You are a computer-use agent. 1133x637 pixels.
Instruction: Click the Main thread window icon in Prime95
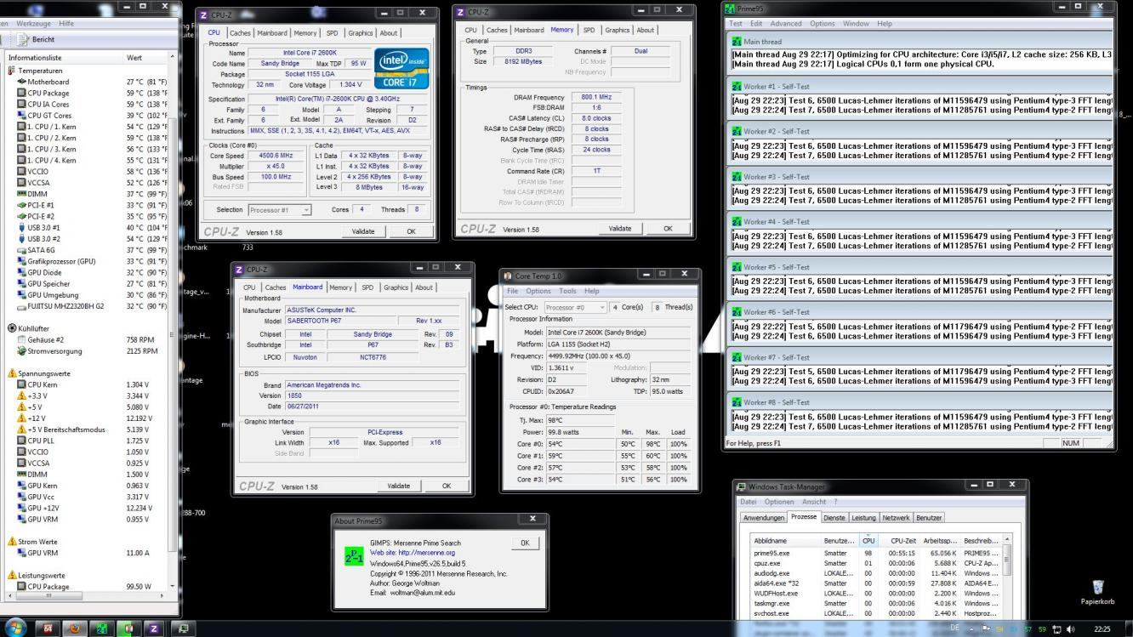[x=737, y=41]
